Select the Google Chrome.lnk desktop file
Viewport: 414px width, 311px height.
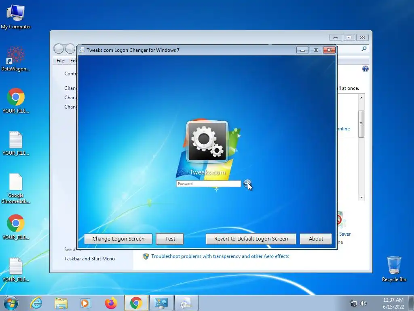click(16, 188)
